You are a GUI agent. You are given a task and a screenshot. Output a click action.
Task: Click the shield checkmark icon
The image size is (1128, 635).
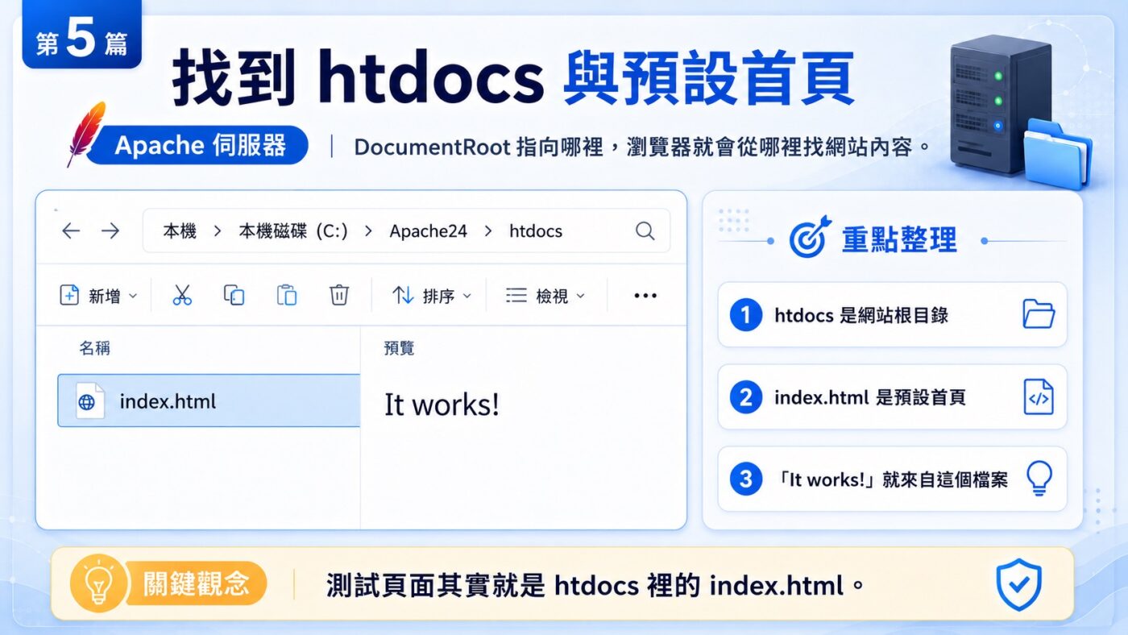click(x=1019, y=585)
